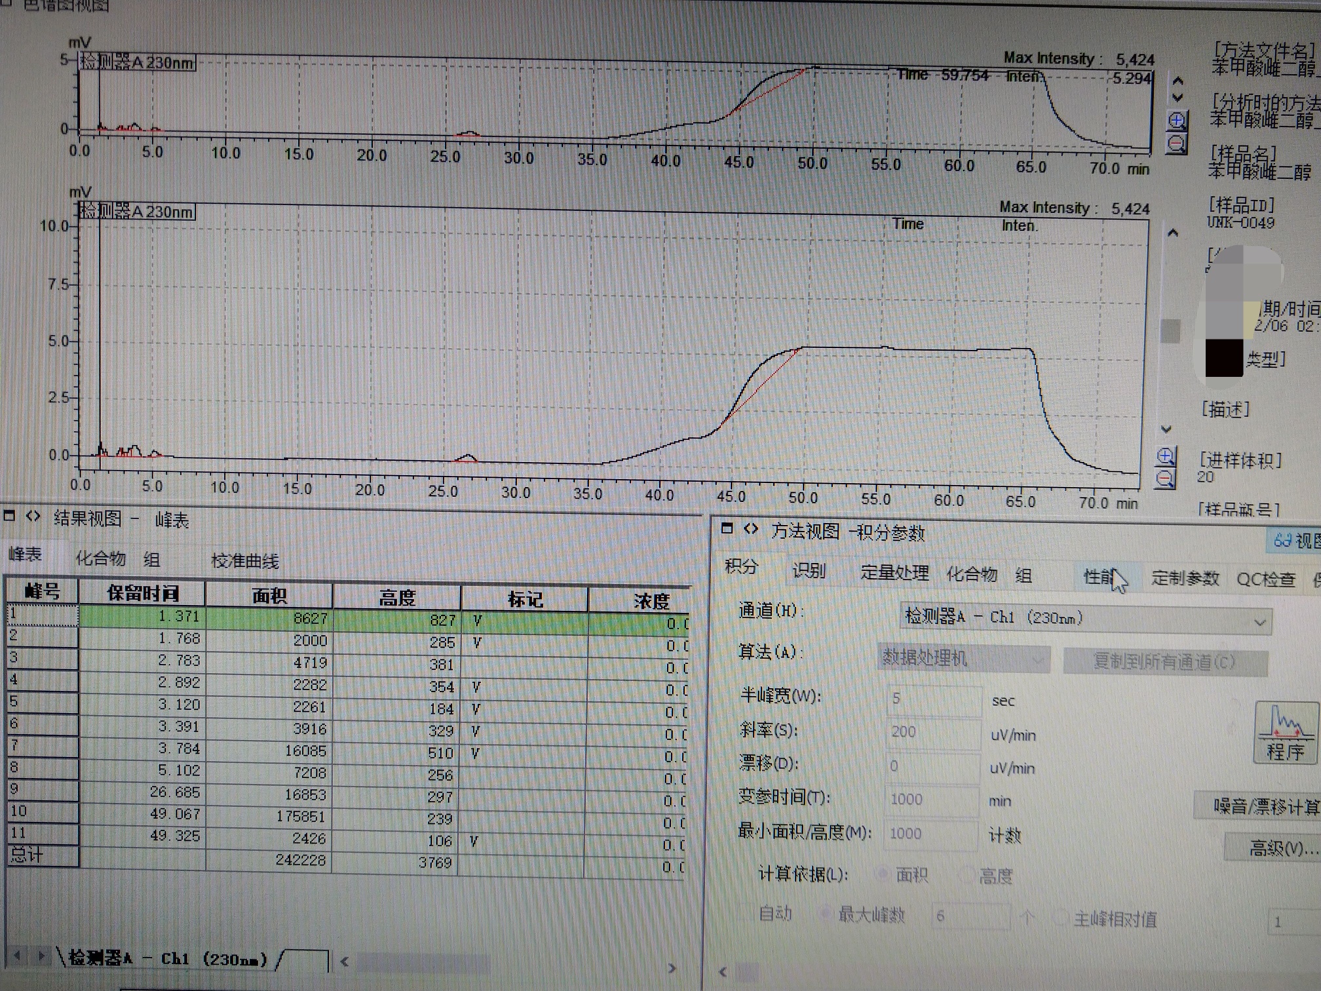Select peak row with retention time 2.783
1321x991 pixels.
coord(348,663)
